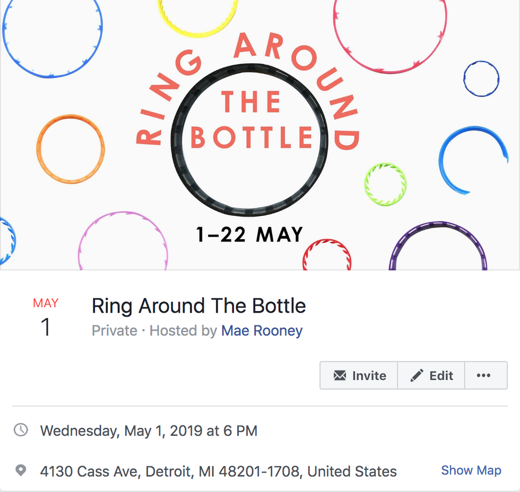Select the event cover photo
Image resolution: width=520 pixels, height=492 pixels.
pos(260,135)
